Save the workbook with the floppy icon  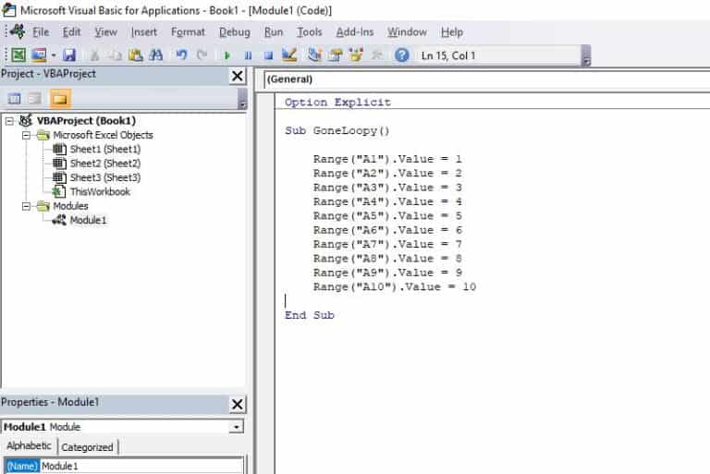tap(68, 55)
